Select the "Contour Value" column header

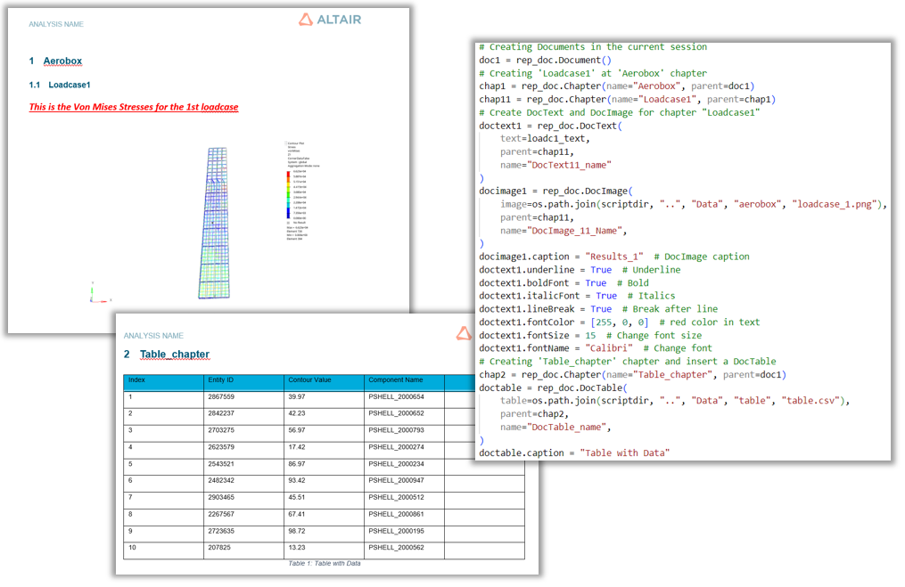[x=312, y=381]
